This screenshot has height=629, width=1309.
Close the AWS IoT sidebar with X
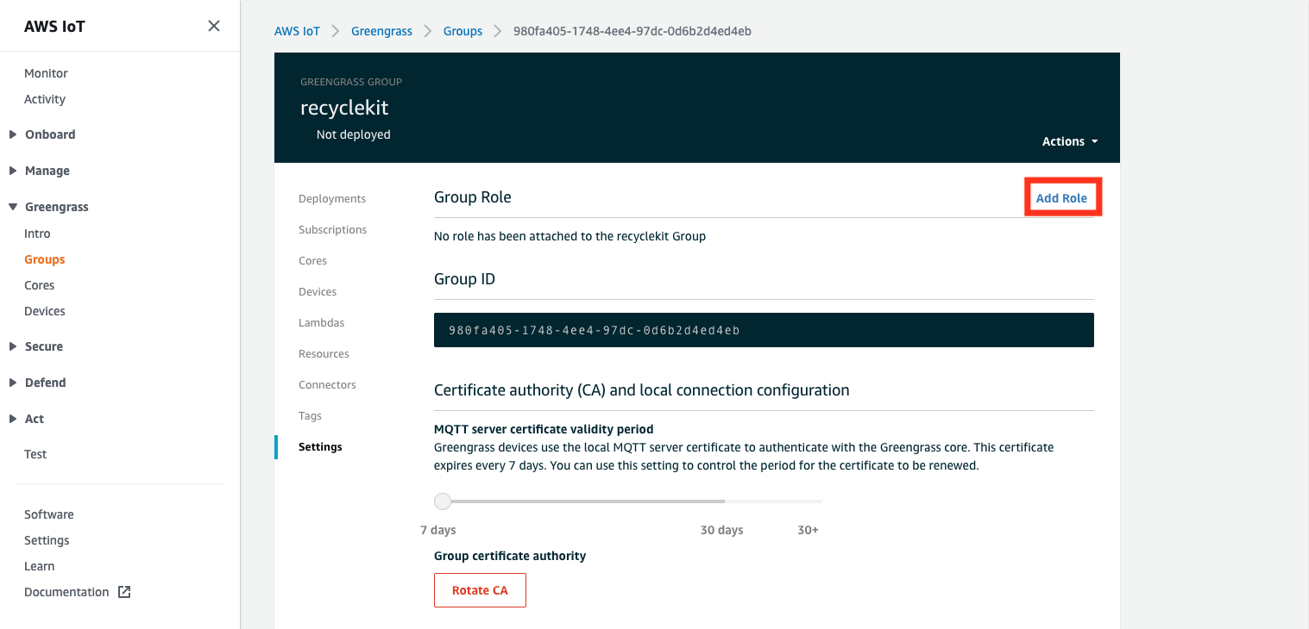click(214, 26)
